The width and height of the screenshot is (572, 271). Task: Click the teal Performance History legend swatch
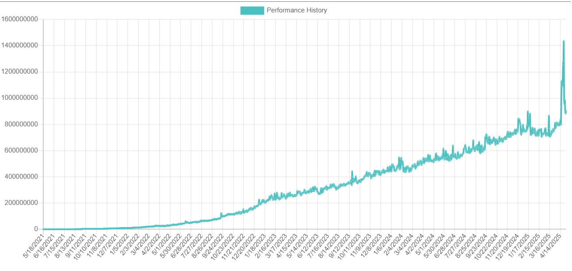point(252,10)
